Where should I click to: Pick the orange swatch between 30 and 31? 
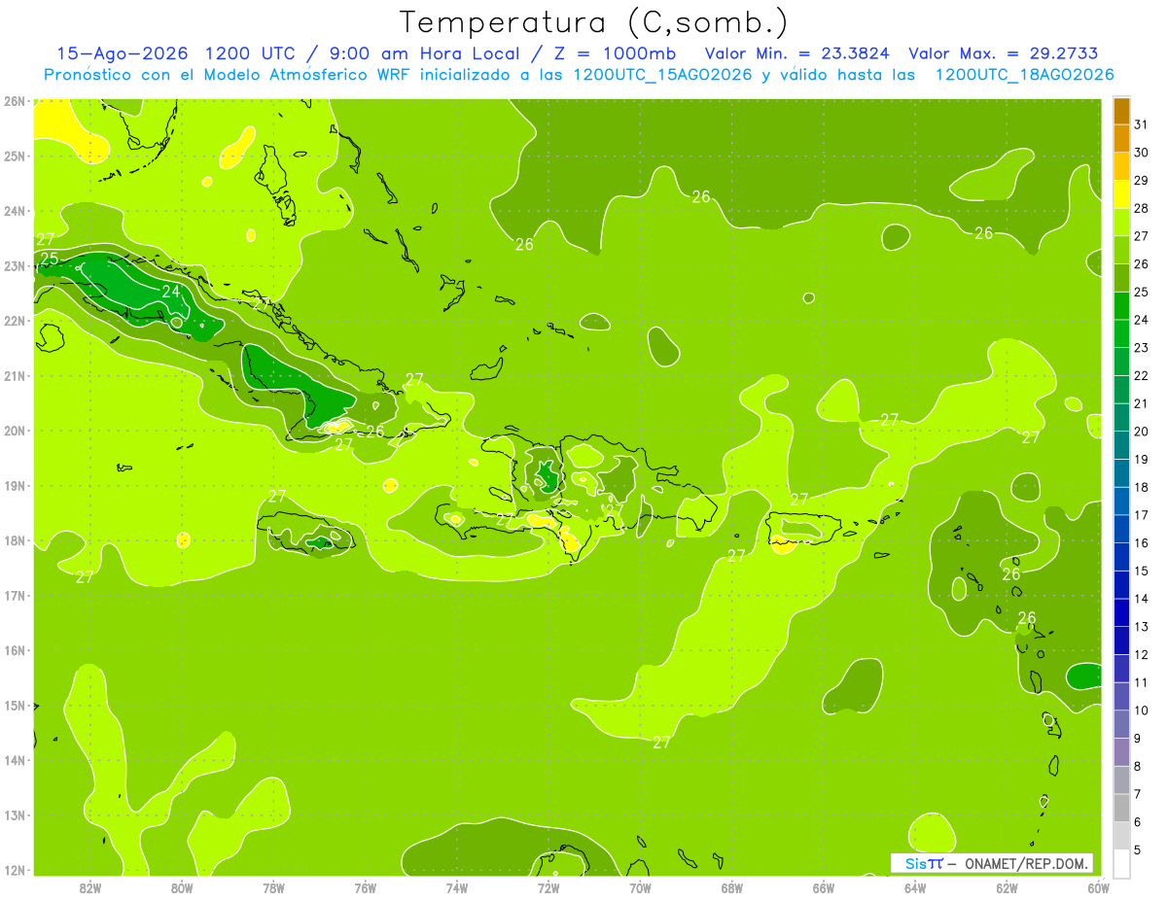tap(1122, 138)
